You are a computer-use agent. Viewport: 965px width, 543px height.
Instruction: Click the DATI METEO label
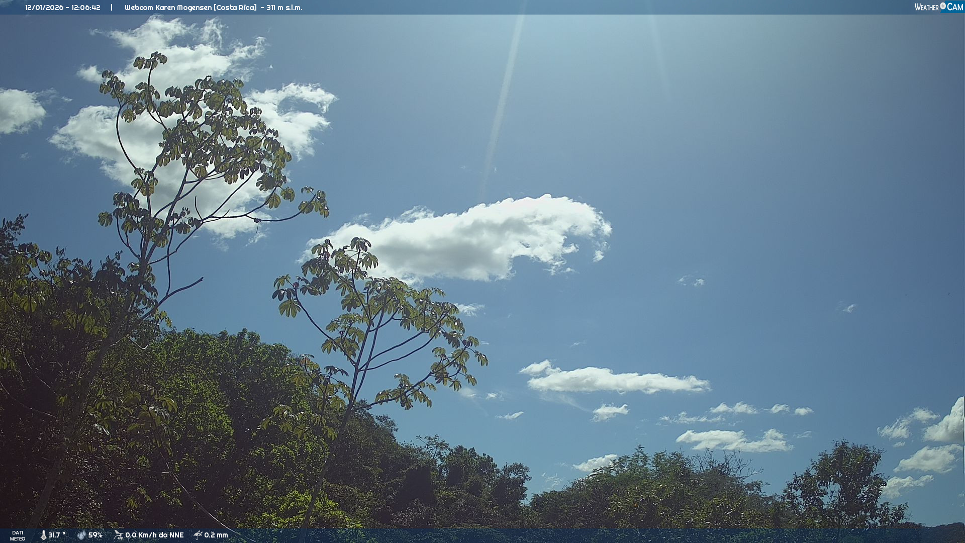[x=18, y=535]
